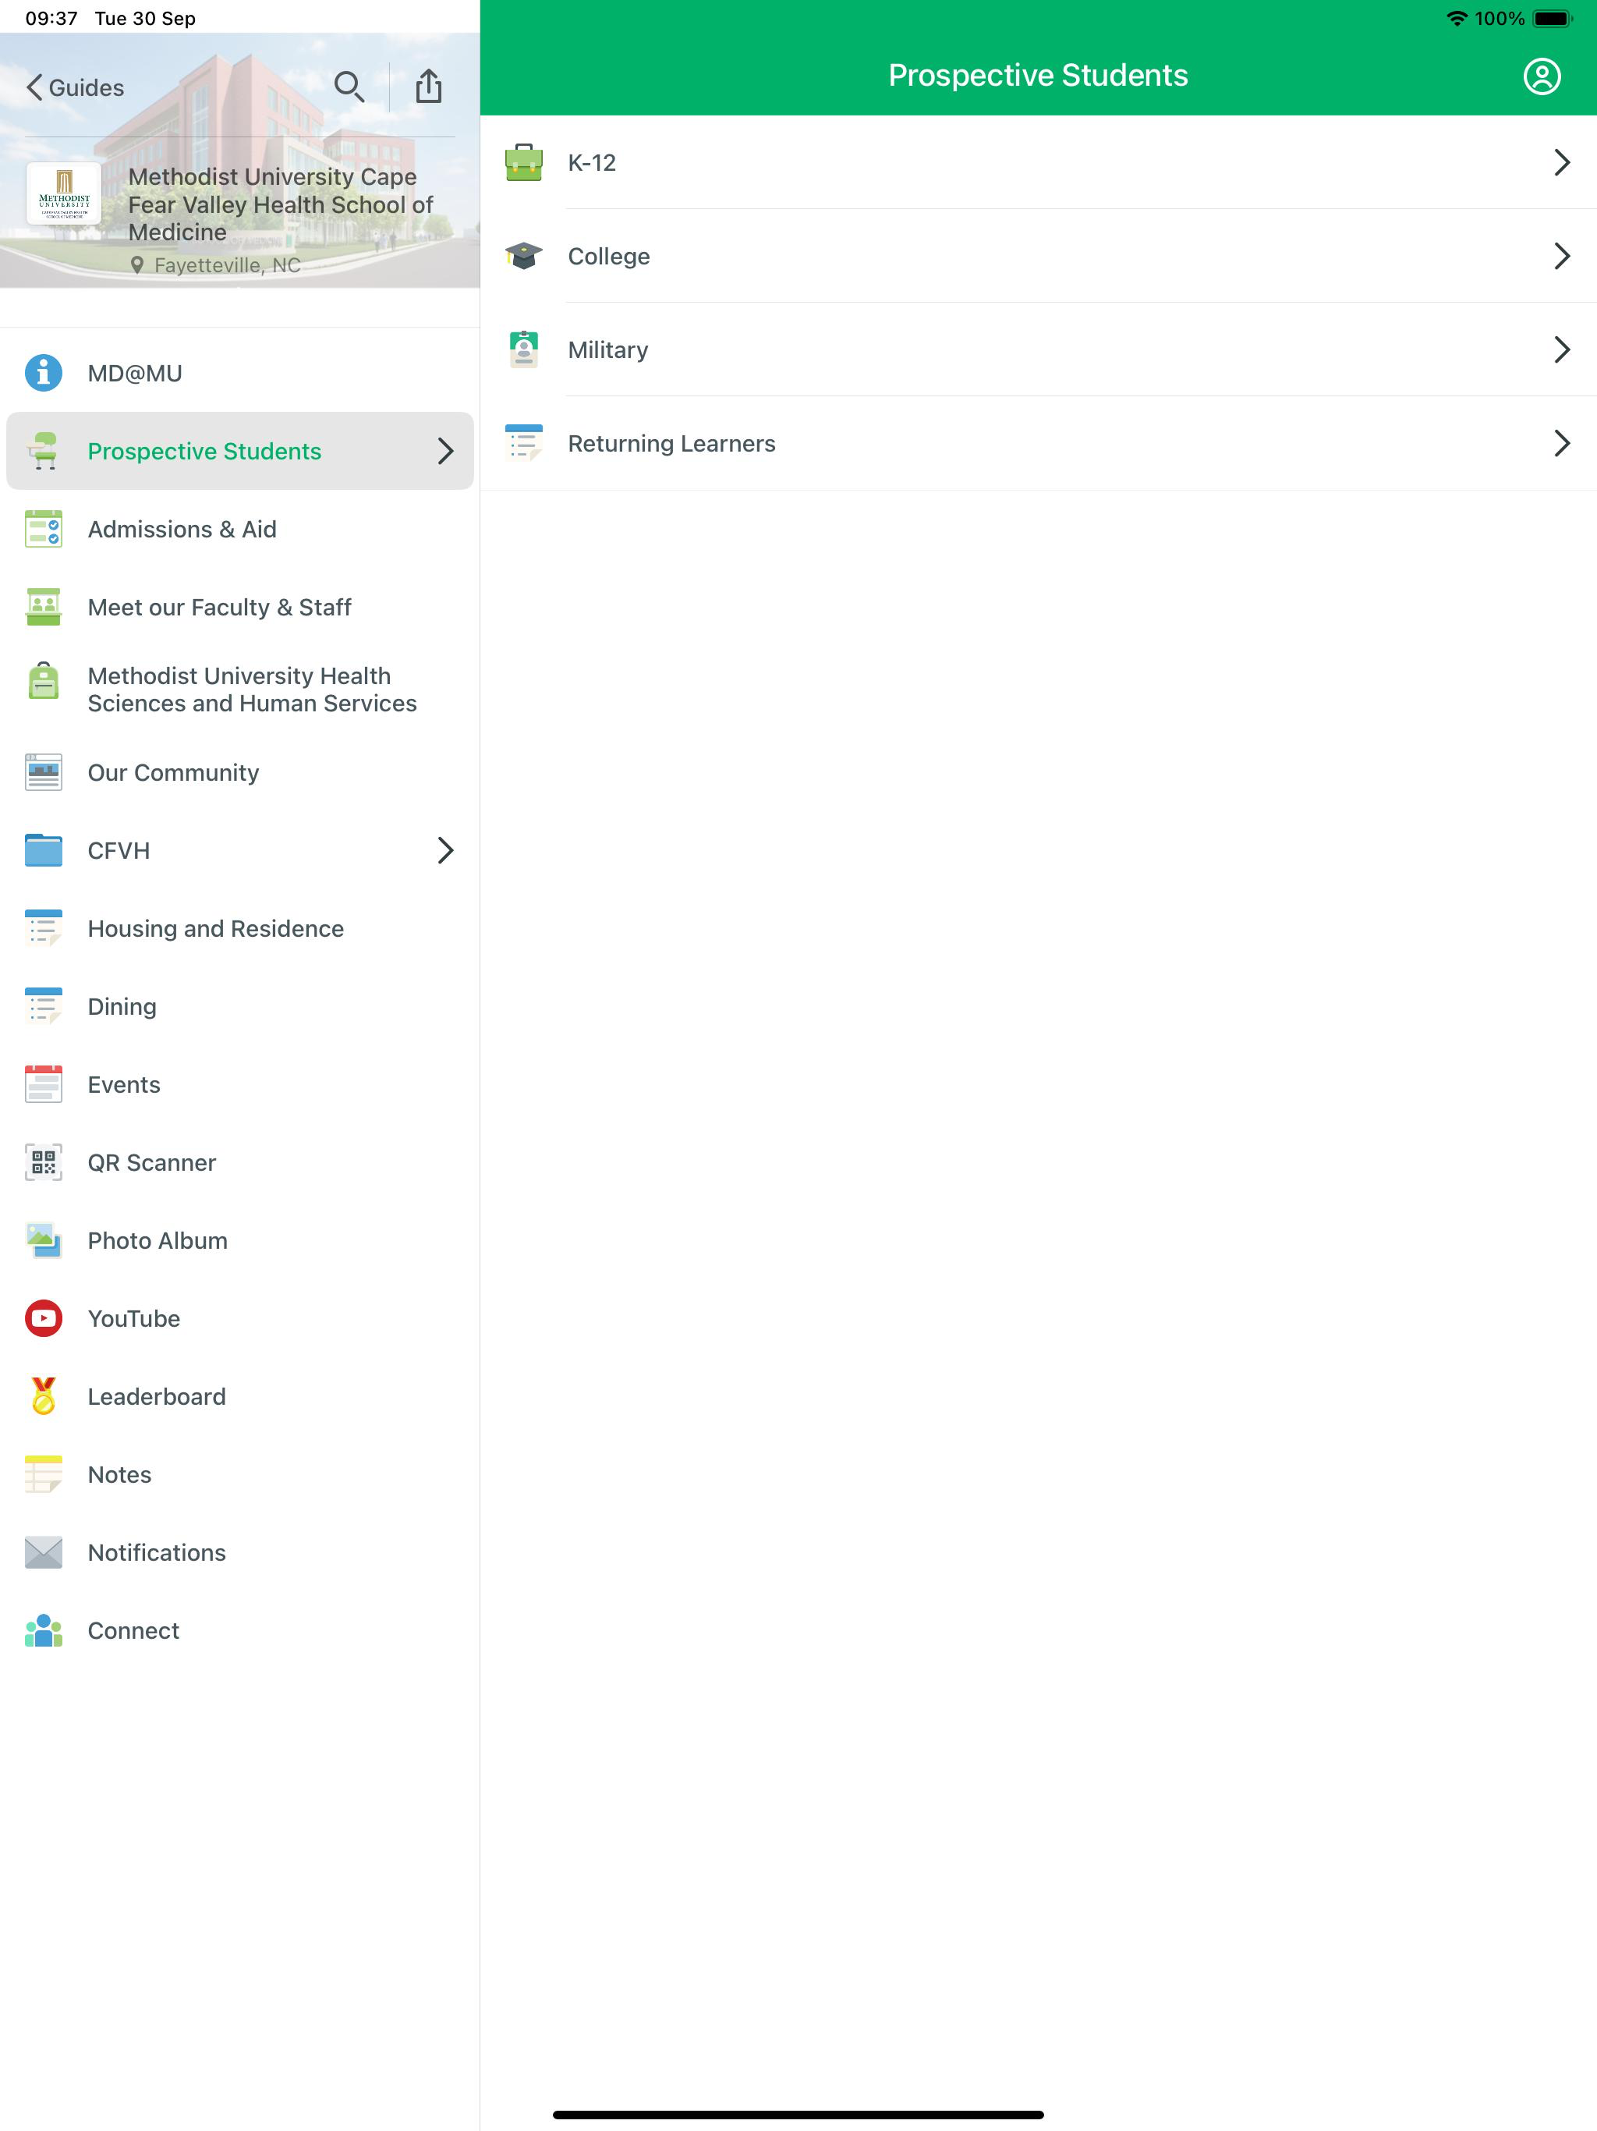Image resolution: width=1597 pixels, height=2131 pixels.
Task: Click the K-12 briefcase icon
Action: [x=524, y=163]
